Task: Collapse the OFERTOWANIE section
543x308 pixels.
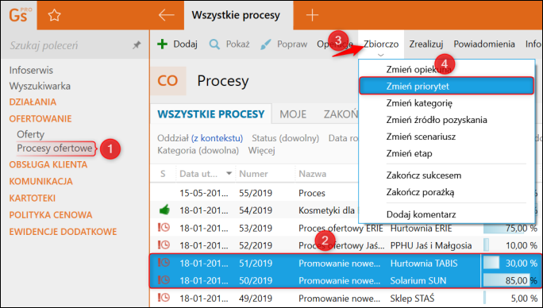Action: (x=40, y=118)
